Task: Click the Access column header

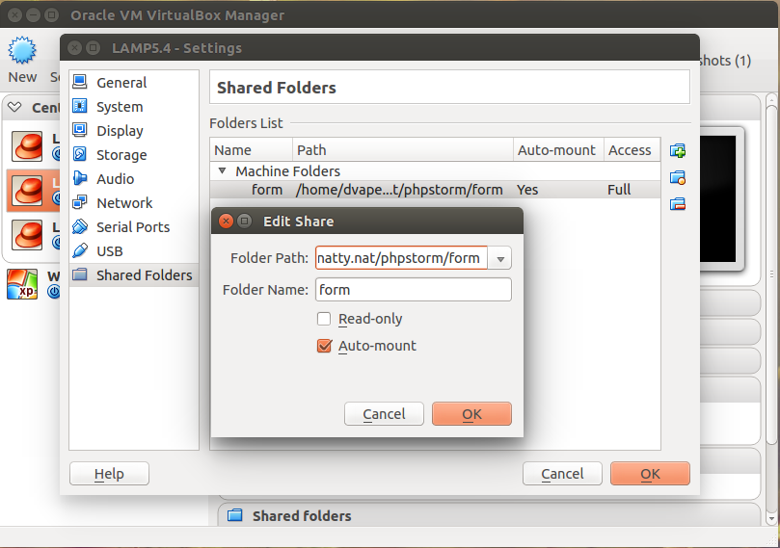Action: (632, 150)
